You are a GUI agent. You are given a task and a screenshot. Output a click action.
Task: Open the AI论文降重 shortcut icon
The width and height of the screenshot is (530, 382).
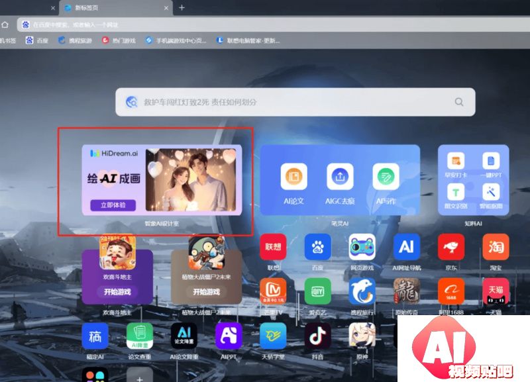[184, 336]
